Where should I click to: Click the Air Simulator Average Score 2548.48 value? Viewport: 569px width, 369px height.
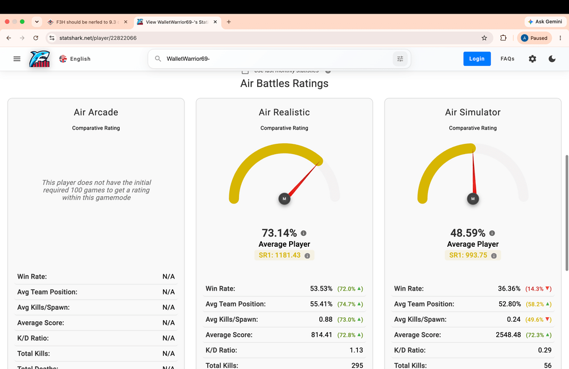tap(508, 335)
